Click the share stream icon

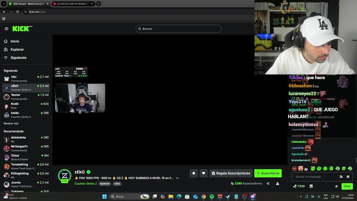pyautogui.click(x=268, y=183)
